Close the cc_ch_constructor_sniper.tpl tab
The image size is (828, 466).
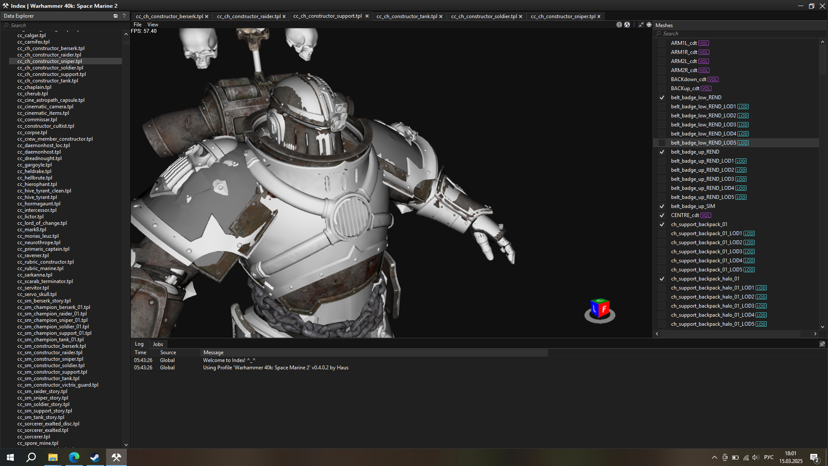tap(599, 16)
